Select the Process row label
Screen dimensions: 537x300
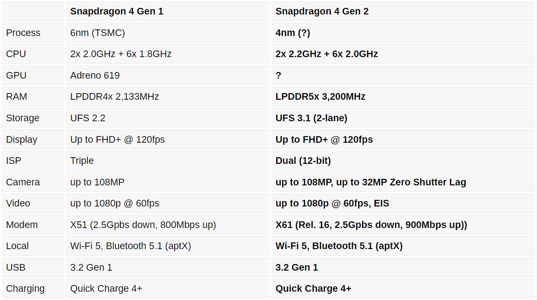(23, 33)
